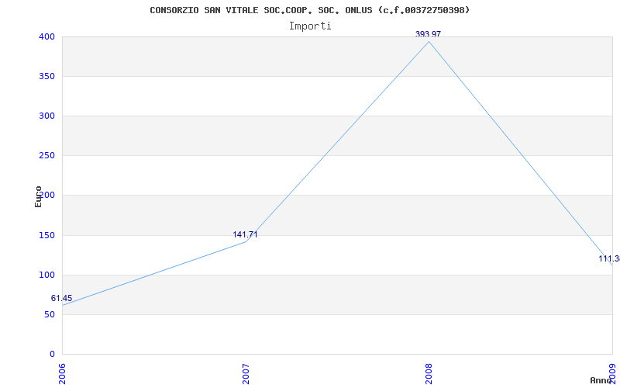Click the 2008 x-axis label
The height and width of the screenshot is (388, 620).
tap(429, 374)
